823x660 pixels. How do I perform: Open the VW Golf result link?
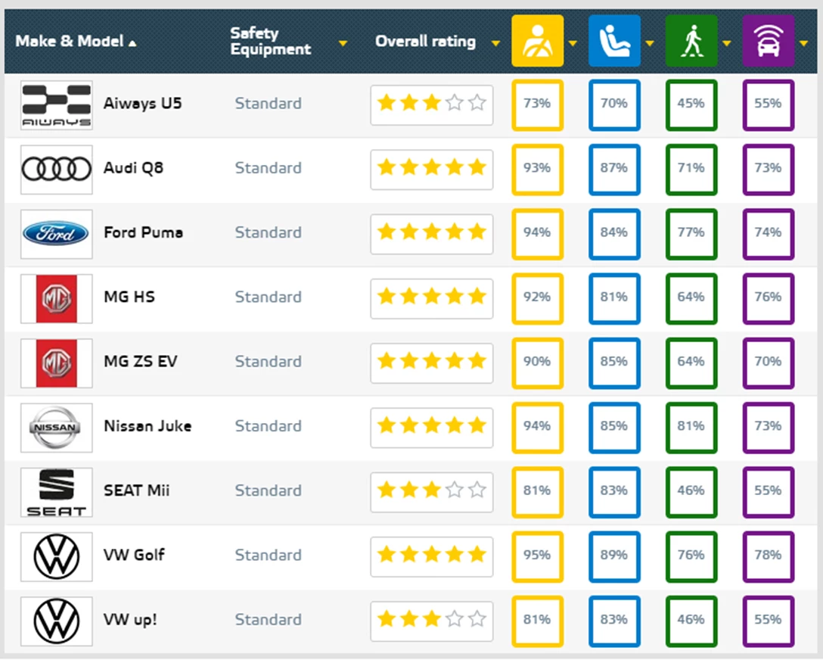pyautogui.click(x=134, y=555)
